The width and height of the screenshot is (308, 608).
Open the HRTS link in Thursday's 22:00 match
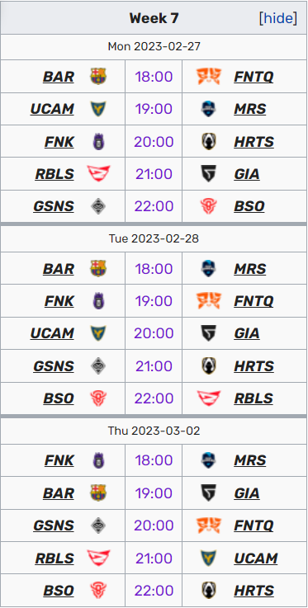click(254, 591)
